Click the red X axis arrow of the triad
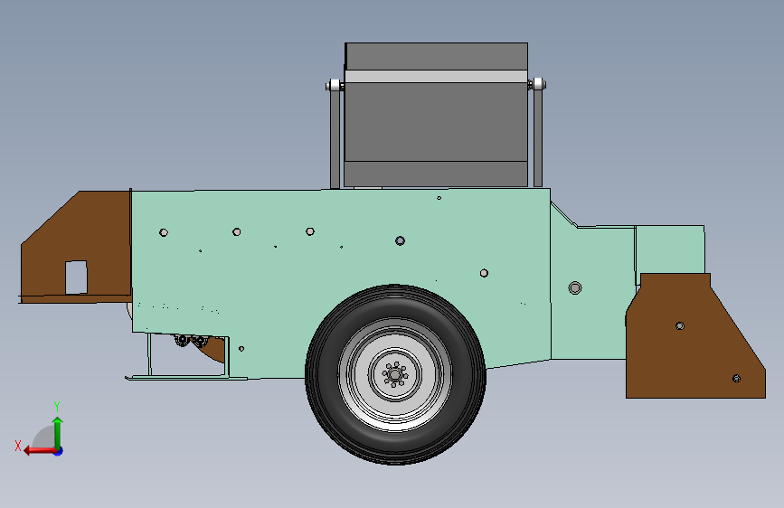Viewport: 784px width, 508px height. tap(39, 451)
